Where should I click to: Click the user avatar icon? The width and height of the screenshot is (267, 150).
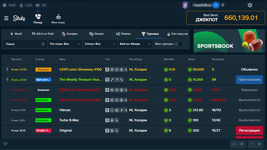click(x=185, y=5)
